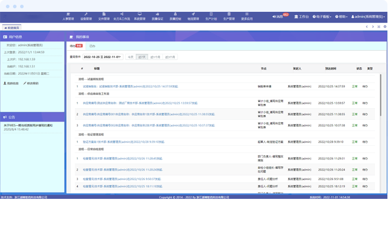Open the 生产管理 module icon
This screenshot has width=388, height=229.
229,14
